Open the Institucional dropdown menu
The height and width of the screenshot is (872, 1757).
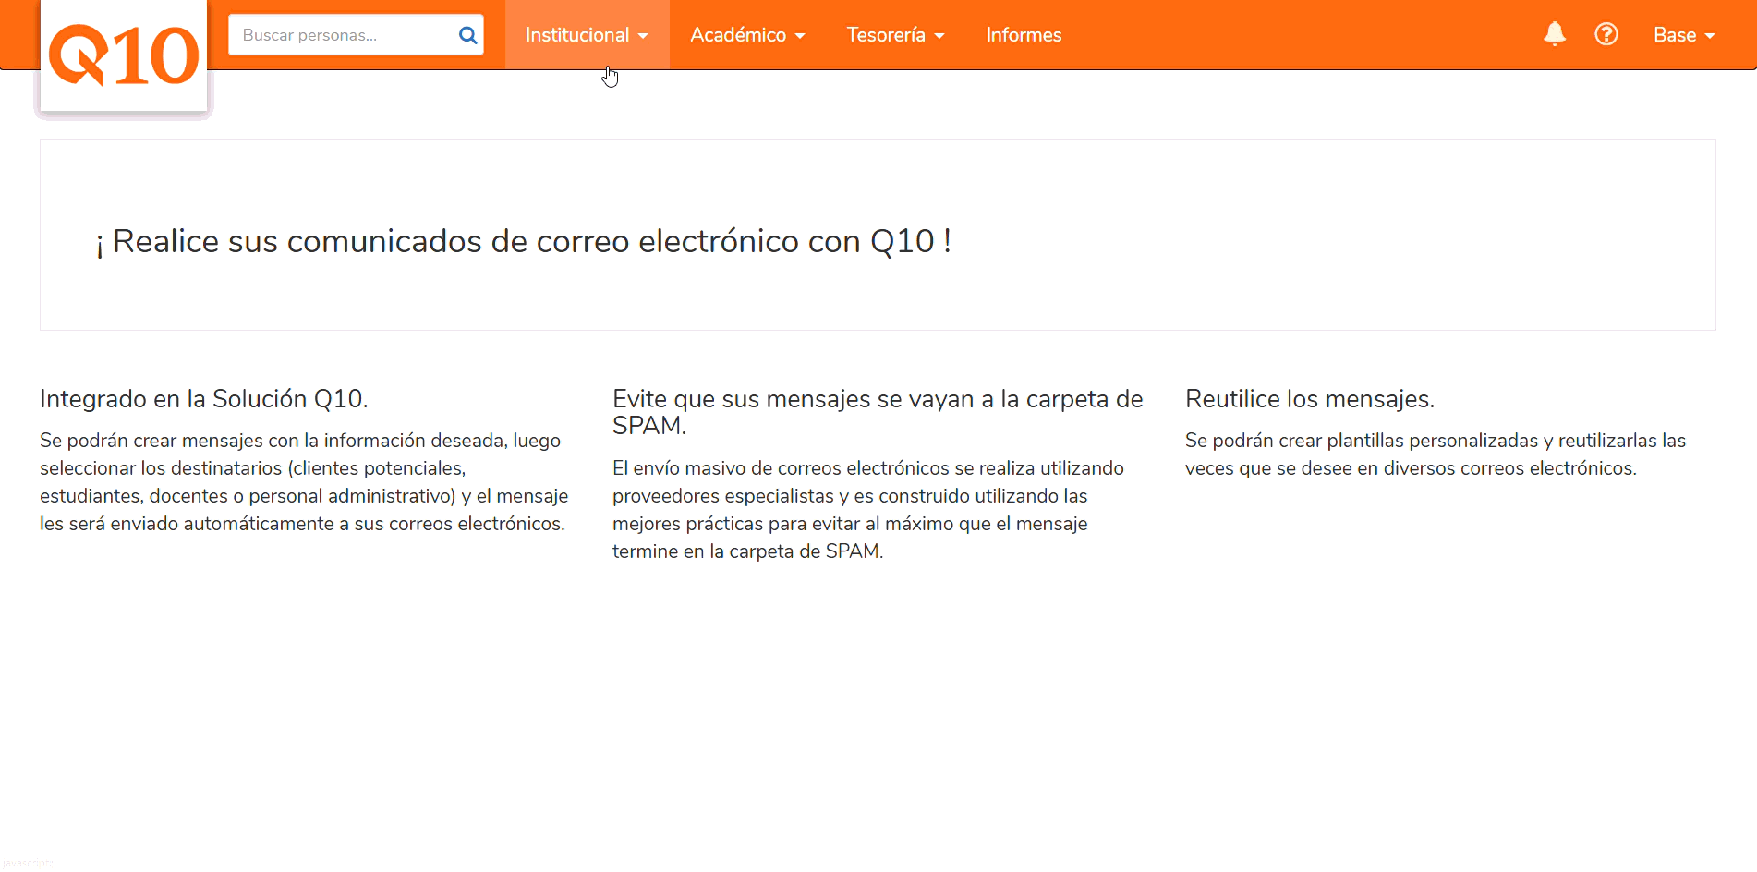(x=587, y=35)
